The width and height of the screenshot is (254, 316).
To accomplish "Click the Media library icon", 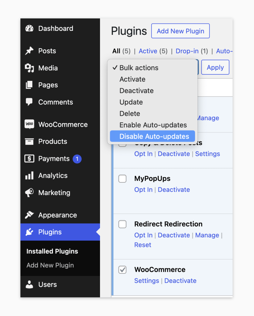I will 29,68.
